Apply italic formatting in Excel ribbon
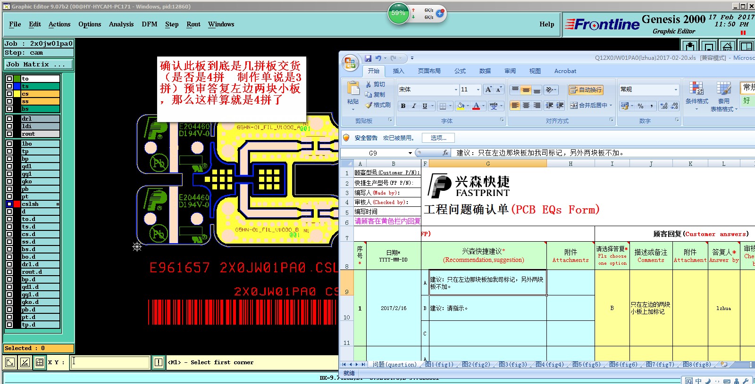Viewport: 755px width, 384px height. pos(414,106)
